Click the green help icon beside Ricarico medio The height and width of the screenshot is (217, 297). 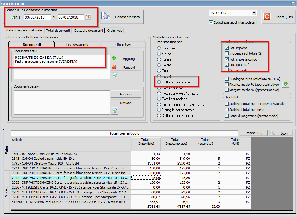pyautogui.click(x=286, y=84)
